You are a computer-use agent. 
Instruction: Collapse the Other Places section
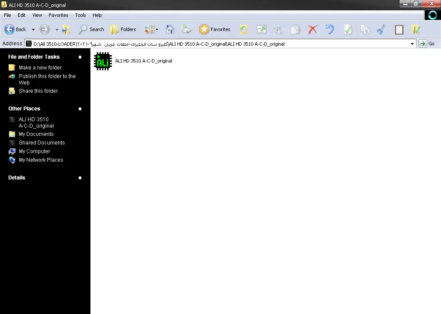pos(80,109)
